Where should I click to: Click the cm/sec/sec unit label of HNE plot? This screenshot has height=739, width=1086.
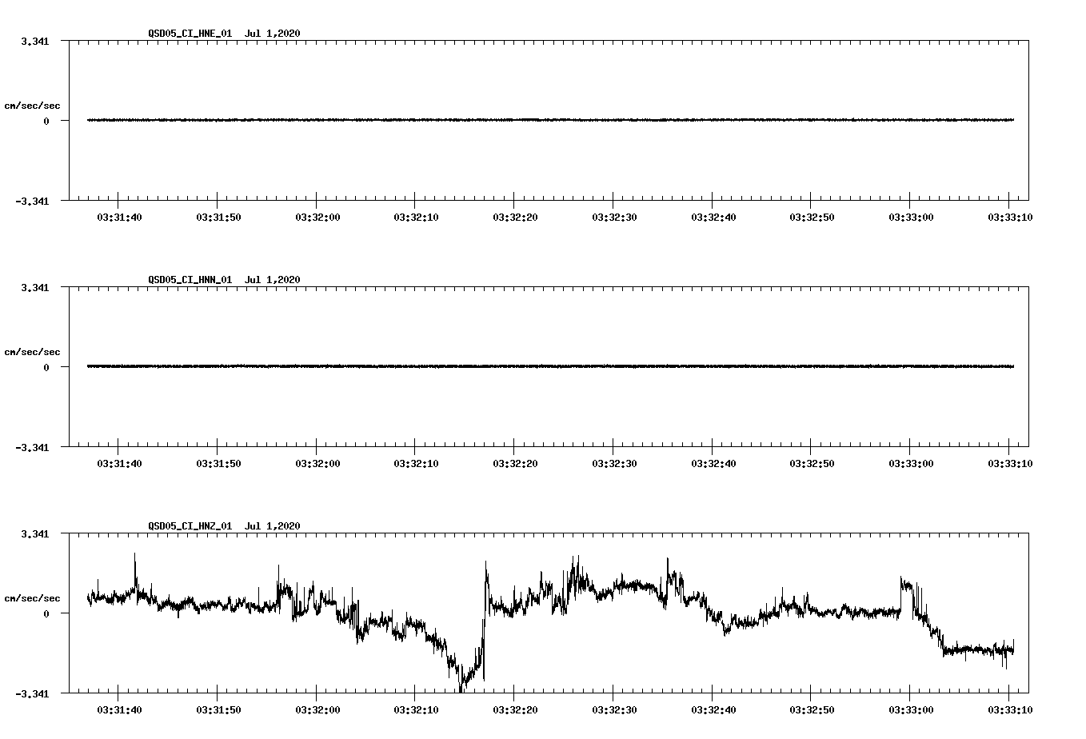coord(32,106)
